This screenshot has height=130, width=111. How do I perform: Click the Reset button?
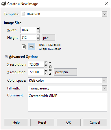point(42,122)
